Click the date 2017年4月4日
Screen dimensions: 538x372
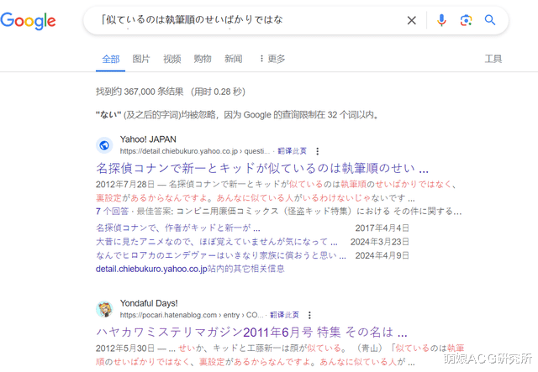click(382, 228)
